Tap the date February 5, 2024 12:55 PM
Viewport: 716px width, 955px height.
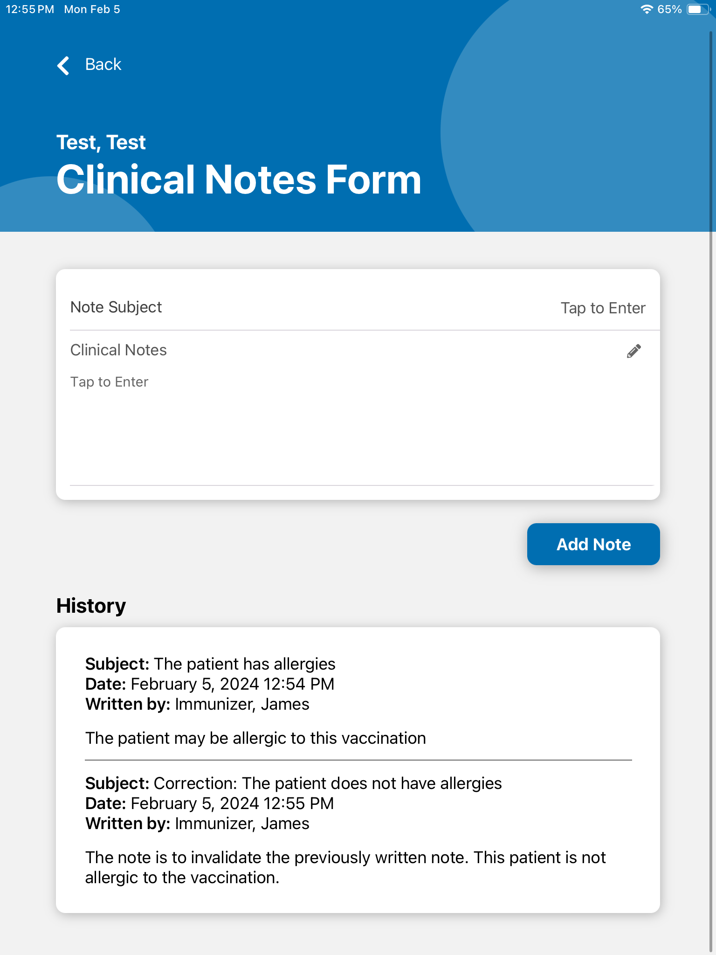tap(232, 803)
